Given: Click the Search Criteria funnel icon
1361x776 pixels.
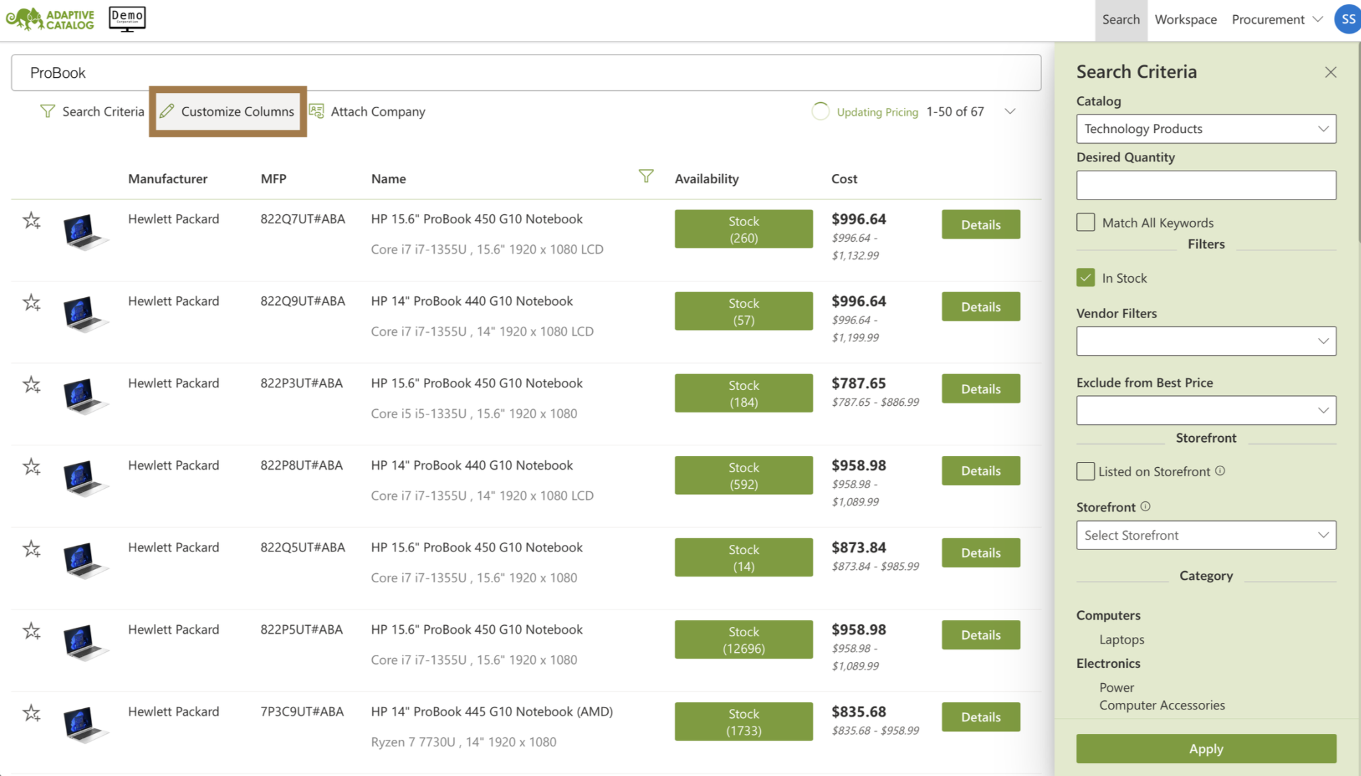Looking at the screenshot, I should 47,111.
